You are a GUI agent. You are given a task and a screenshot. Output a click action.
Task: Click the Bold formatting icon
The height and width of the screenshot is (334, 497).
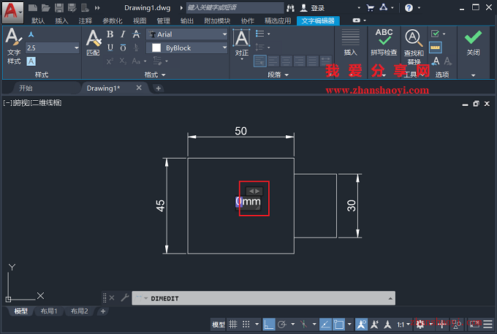pyautogui.click(x=110, y=34)
